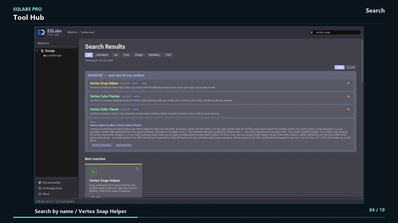Click the 'vertex' tag beside Vertex Color Painter
The image size is (398, 223).
(x=137, y=96)
